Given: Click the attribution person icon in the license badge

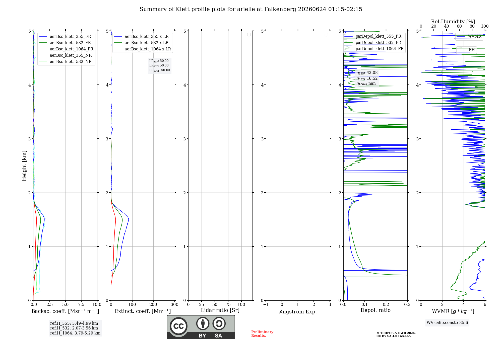Looking at the screenshot, I should [x=203, y=323].
